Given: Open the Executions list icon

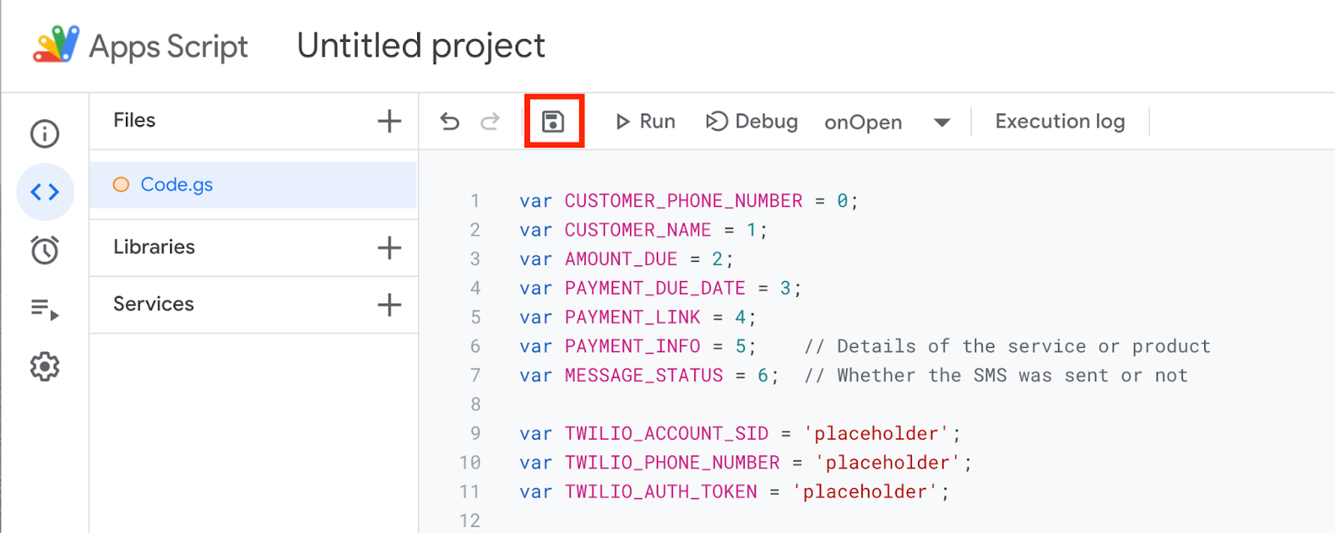Looking at the screenshot, I should click(x=45, y=309).
